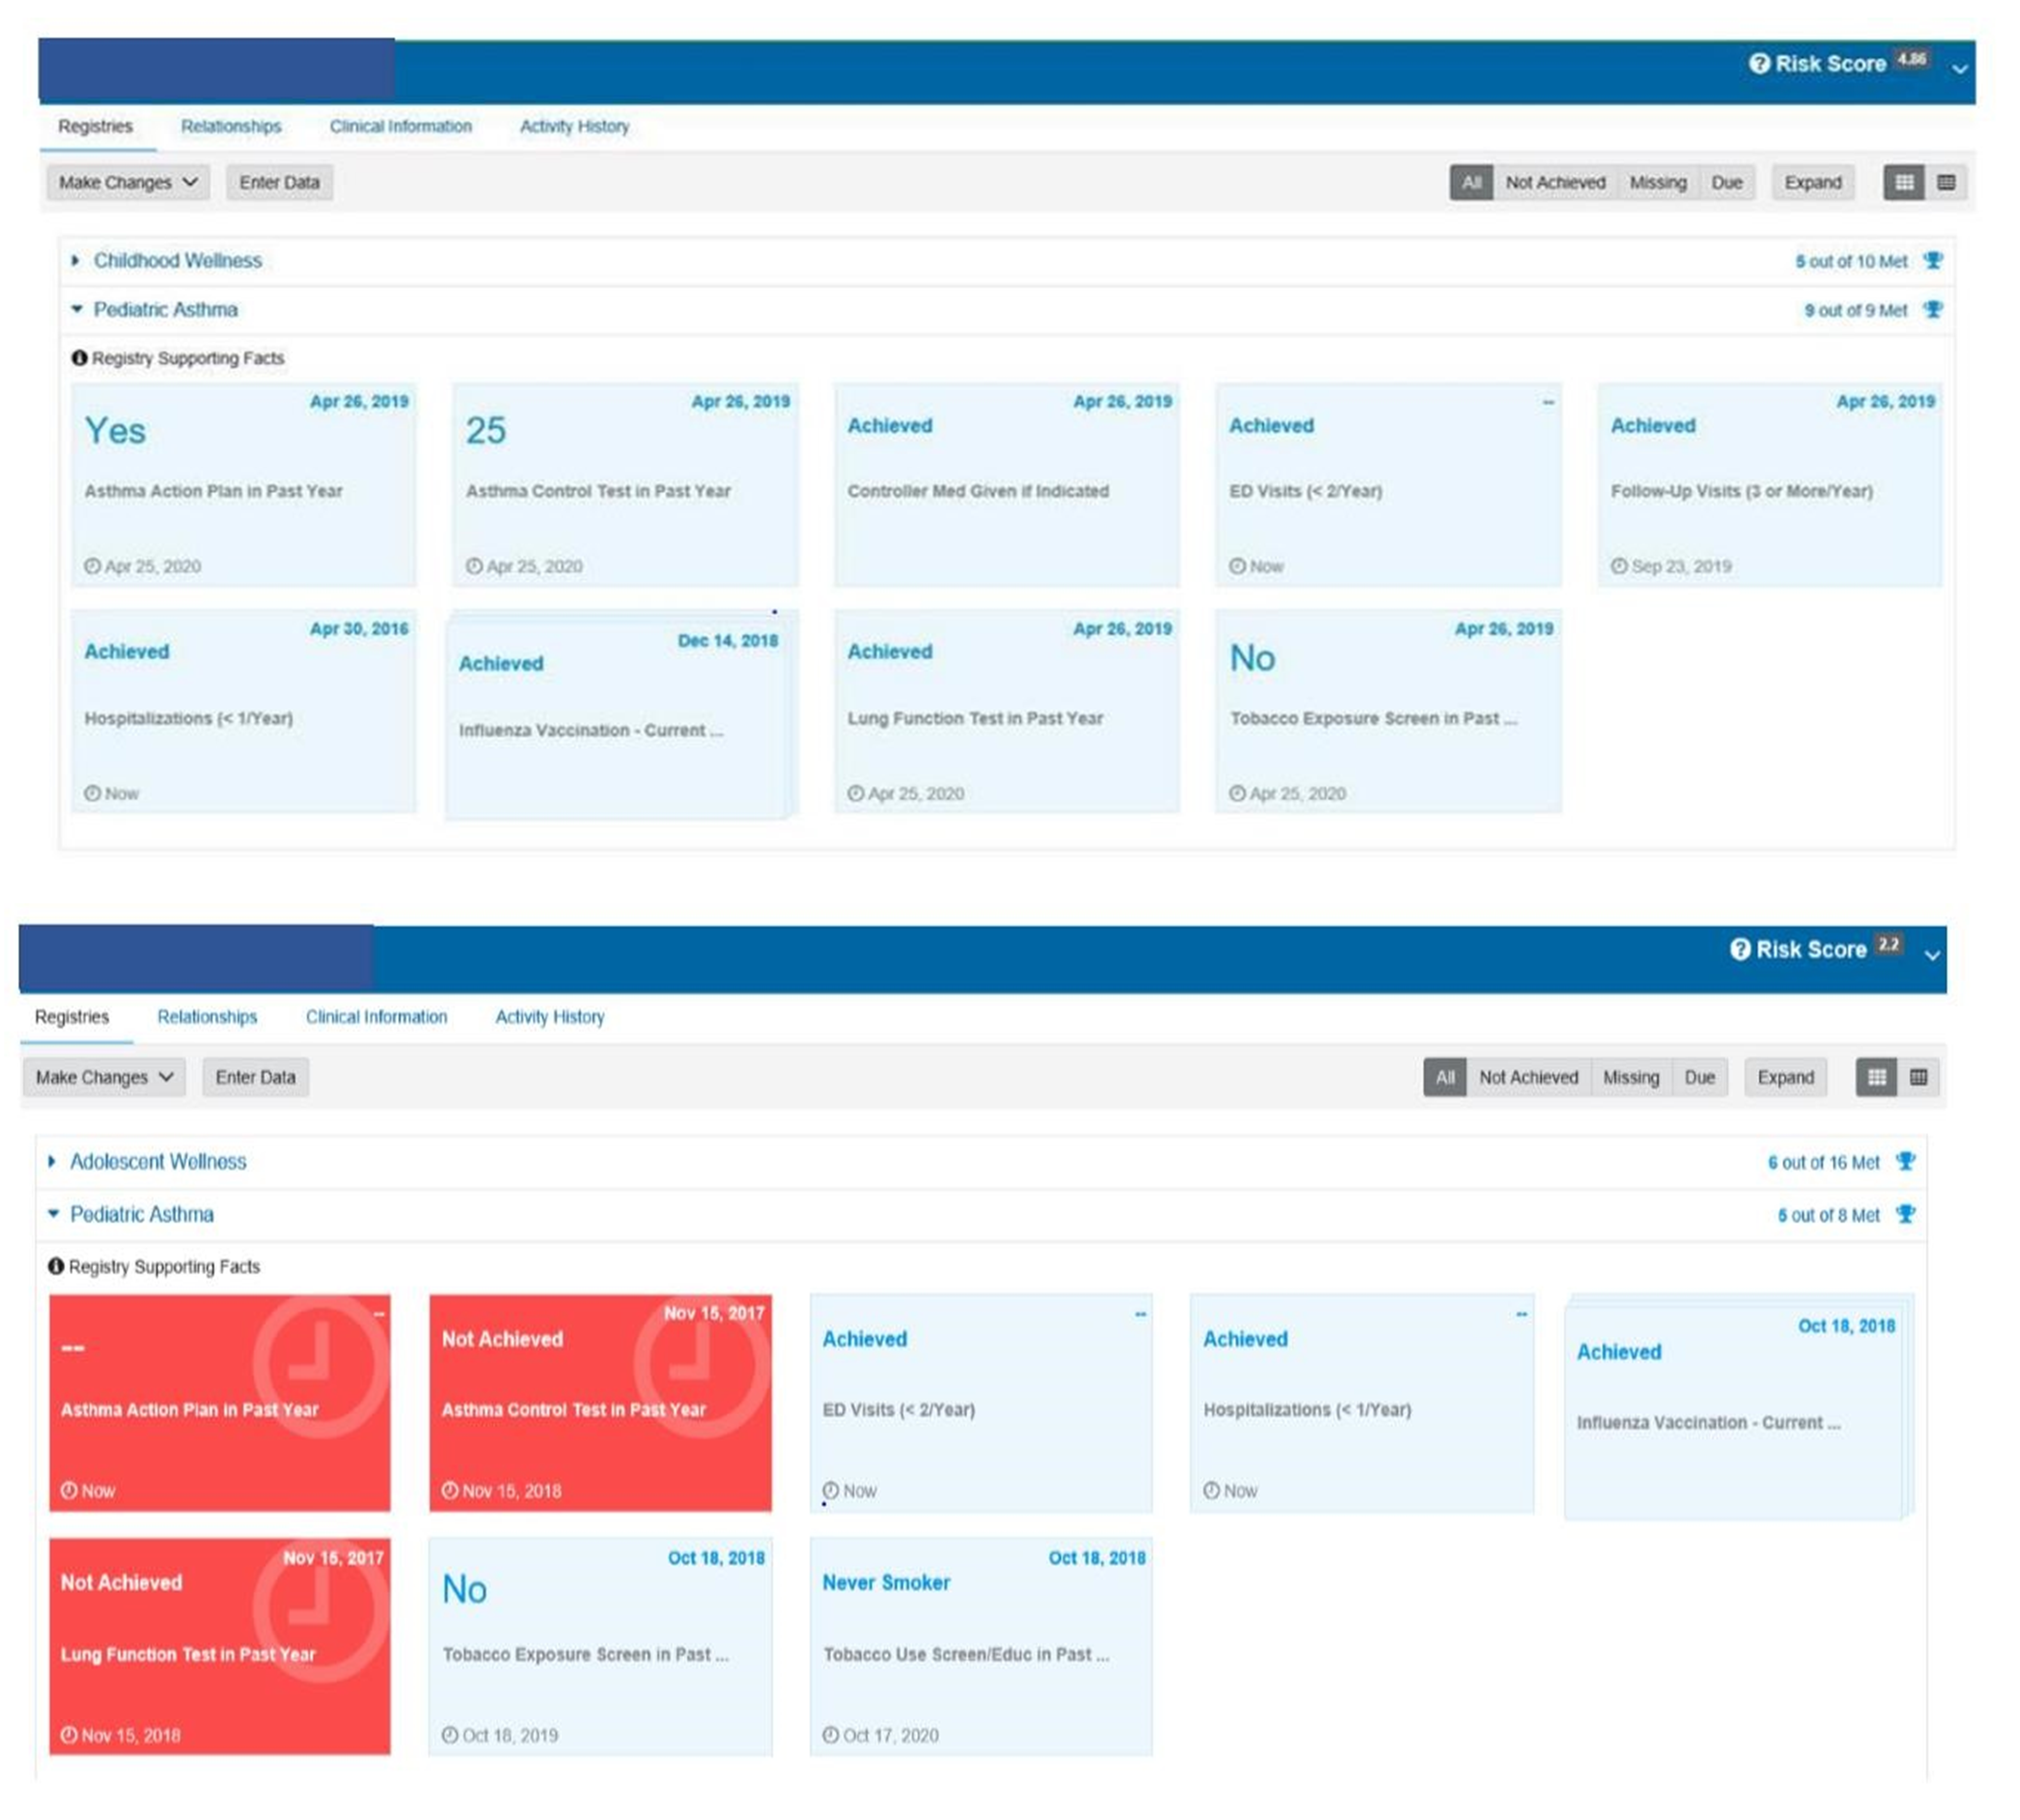Open Relationships tab in upper panel
Screen dimensions: 2020x1820
(231, 126)
